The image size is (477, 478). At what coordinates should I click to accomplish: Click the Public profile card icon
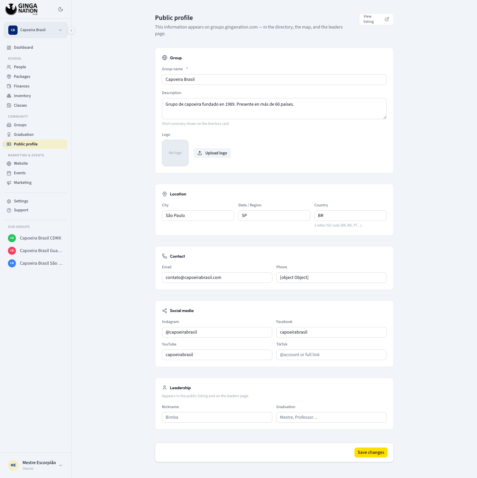point(9,144)
